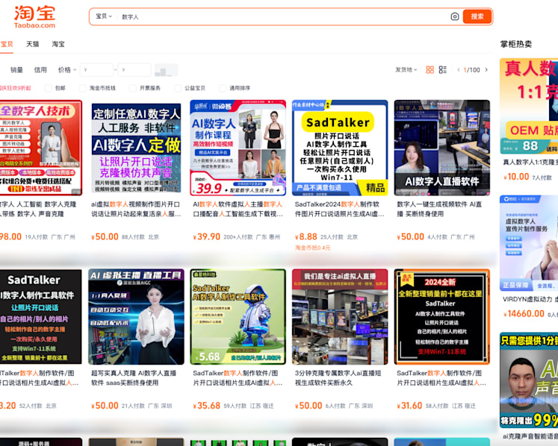
Task: Switch to list view layout
Action: point(443,69)
